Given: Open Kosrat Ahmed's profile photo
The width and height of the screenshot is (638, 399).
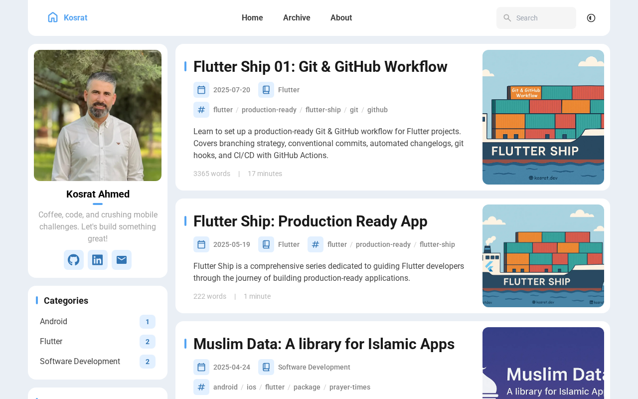Looking at the screenshot, I should point(98,115).
